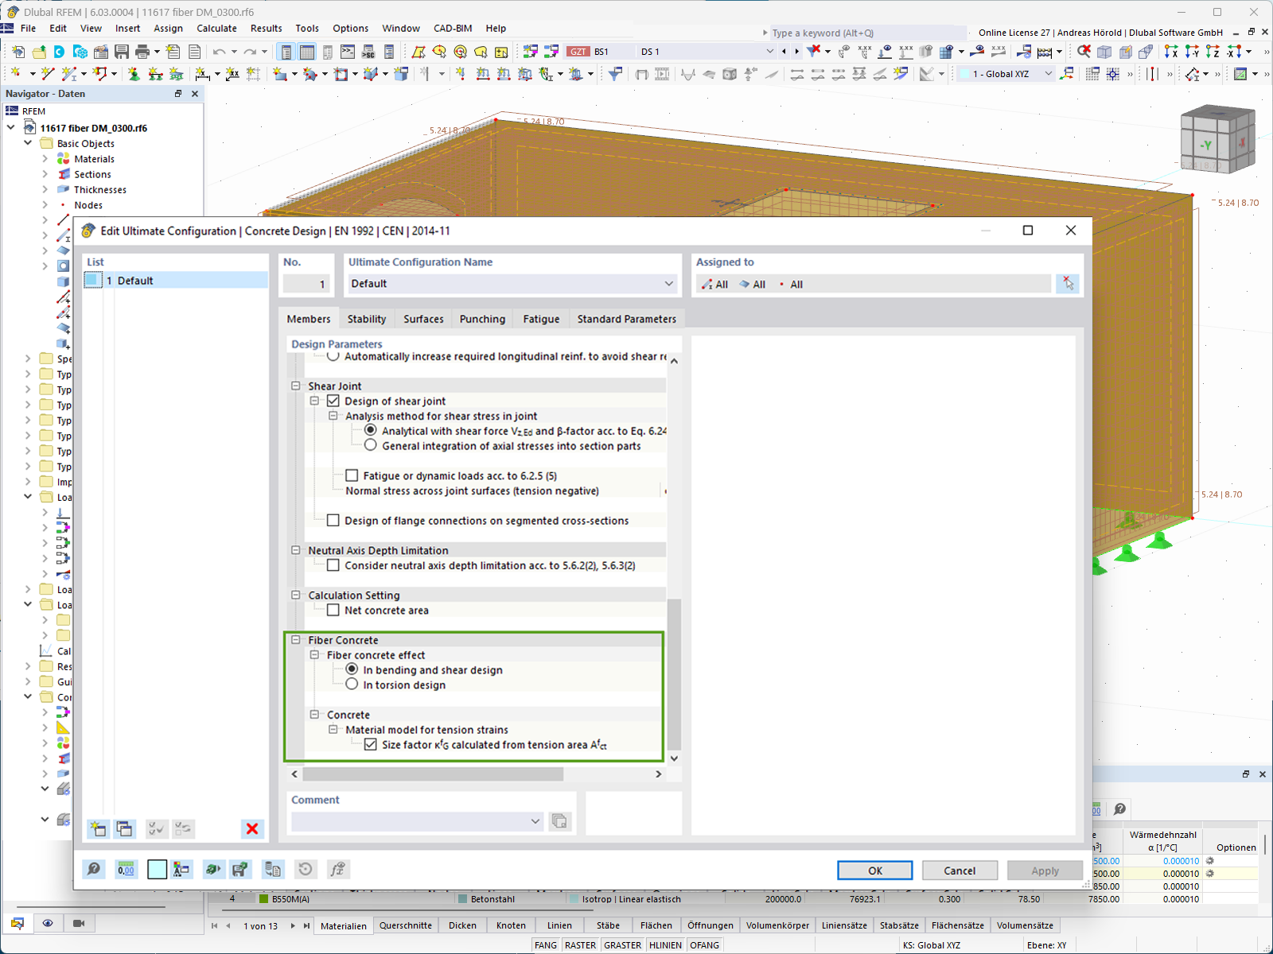Image resolution: width=1273 pixels, height=954 pixels.
Task: Expand Materials in the Navigator tree
Action: pyautogui.click(x=45, y=159)
